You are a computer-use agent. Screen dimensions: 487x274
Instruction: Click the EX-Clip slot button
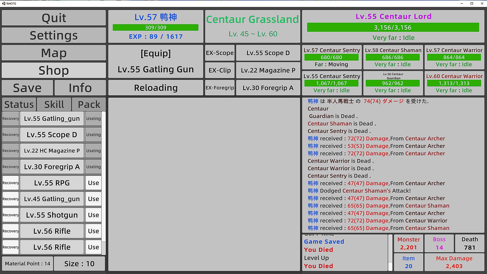click(x=220, y=71)
